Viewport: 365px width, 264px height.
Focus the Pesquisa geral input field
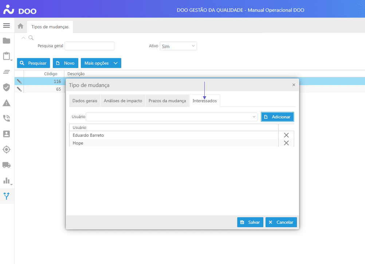pyautogui.click(x=89, y=46)
